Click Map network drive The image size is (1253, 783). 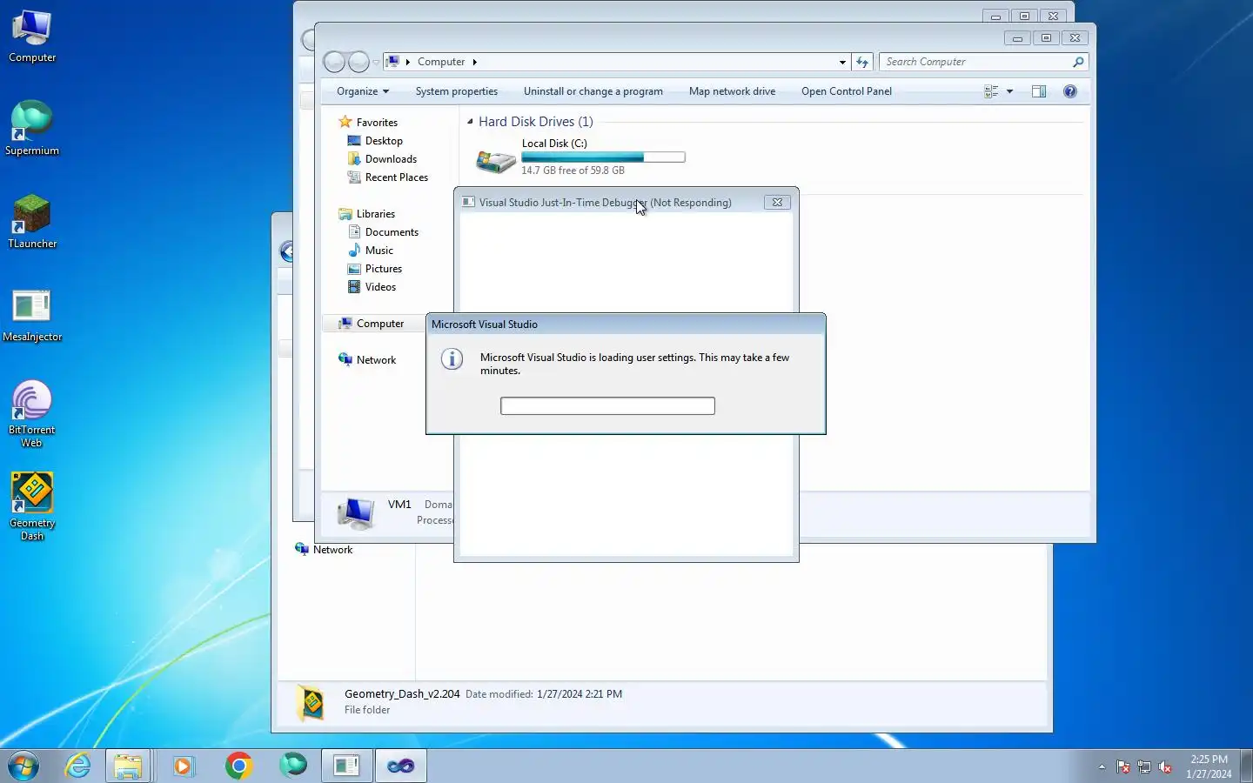pyautogui.click(x=732, y=91)
